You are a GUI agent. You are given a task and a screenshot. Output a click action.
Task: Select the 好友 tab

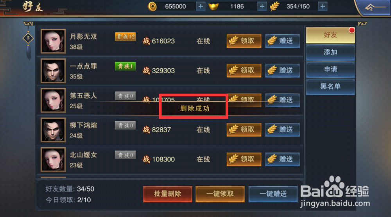330,35
